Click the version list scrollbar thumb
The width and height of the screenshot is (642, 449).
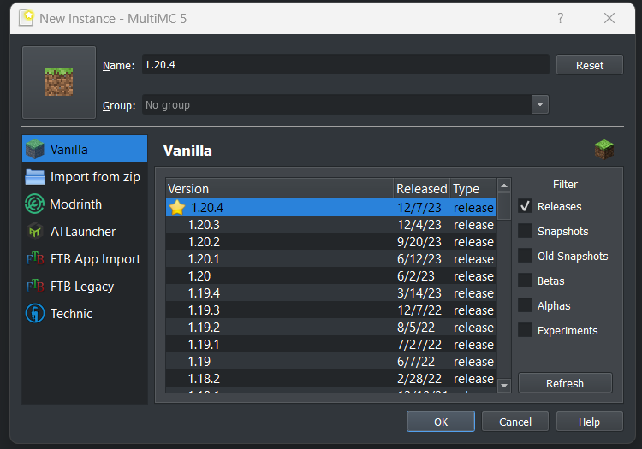tap(504, 206)
